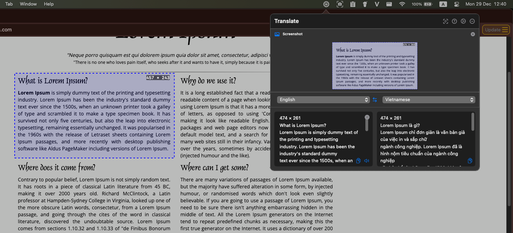The image size is (513, 233).
Task: Open the Help menu
Action: pyautogui.click(x=49, y=4)
